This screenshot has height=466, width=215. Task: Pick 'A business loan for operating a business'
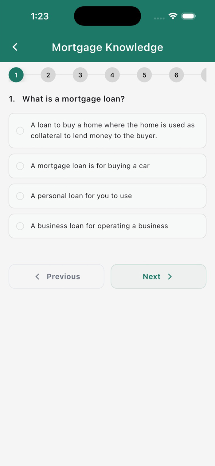tap(107, 226)
